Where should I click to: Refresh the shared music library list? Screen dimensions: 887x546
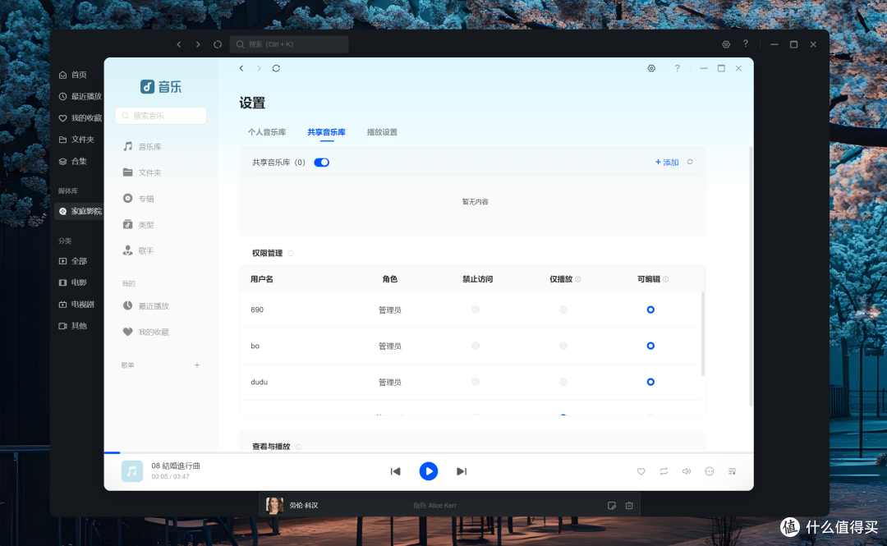[x=690, y=162]
